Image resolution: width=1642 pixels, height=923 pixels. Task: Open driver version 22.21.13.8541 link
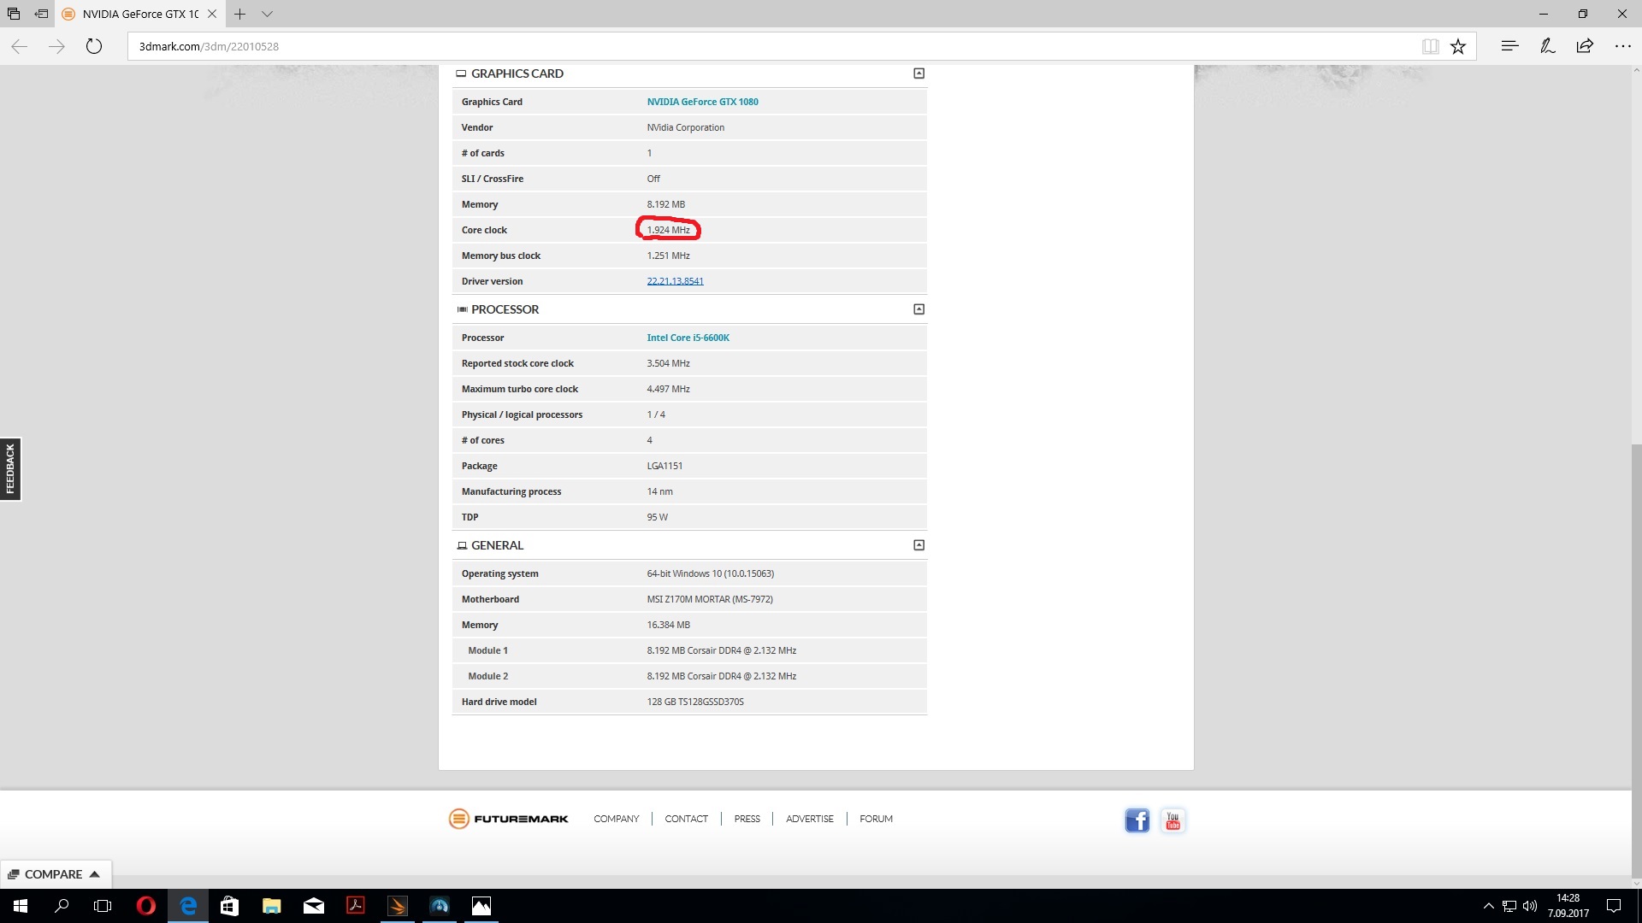pyautogui.click(x=675, y=281)
